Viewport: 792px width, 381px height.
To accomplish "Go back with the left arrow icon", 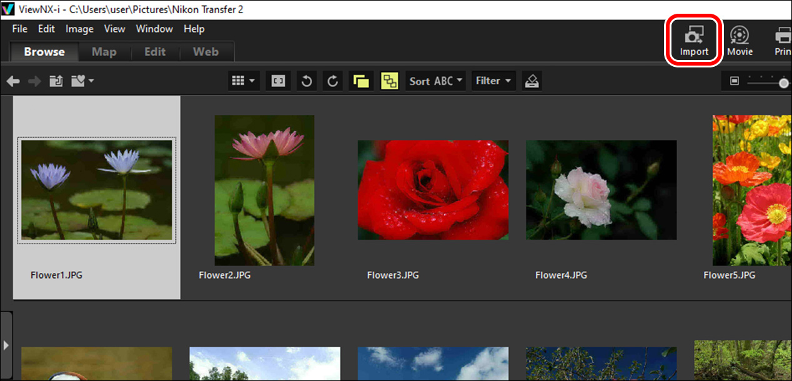I will (x=13, y=81).
